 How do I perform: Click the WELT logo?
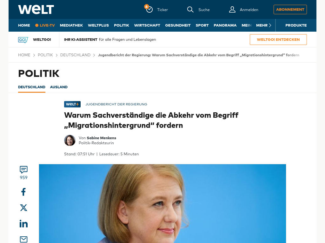tap(36, 9)
